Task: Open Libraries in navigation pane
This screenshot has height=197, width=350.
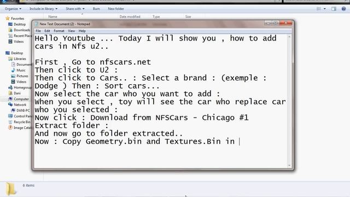Action: click(x=20, y=59)
